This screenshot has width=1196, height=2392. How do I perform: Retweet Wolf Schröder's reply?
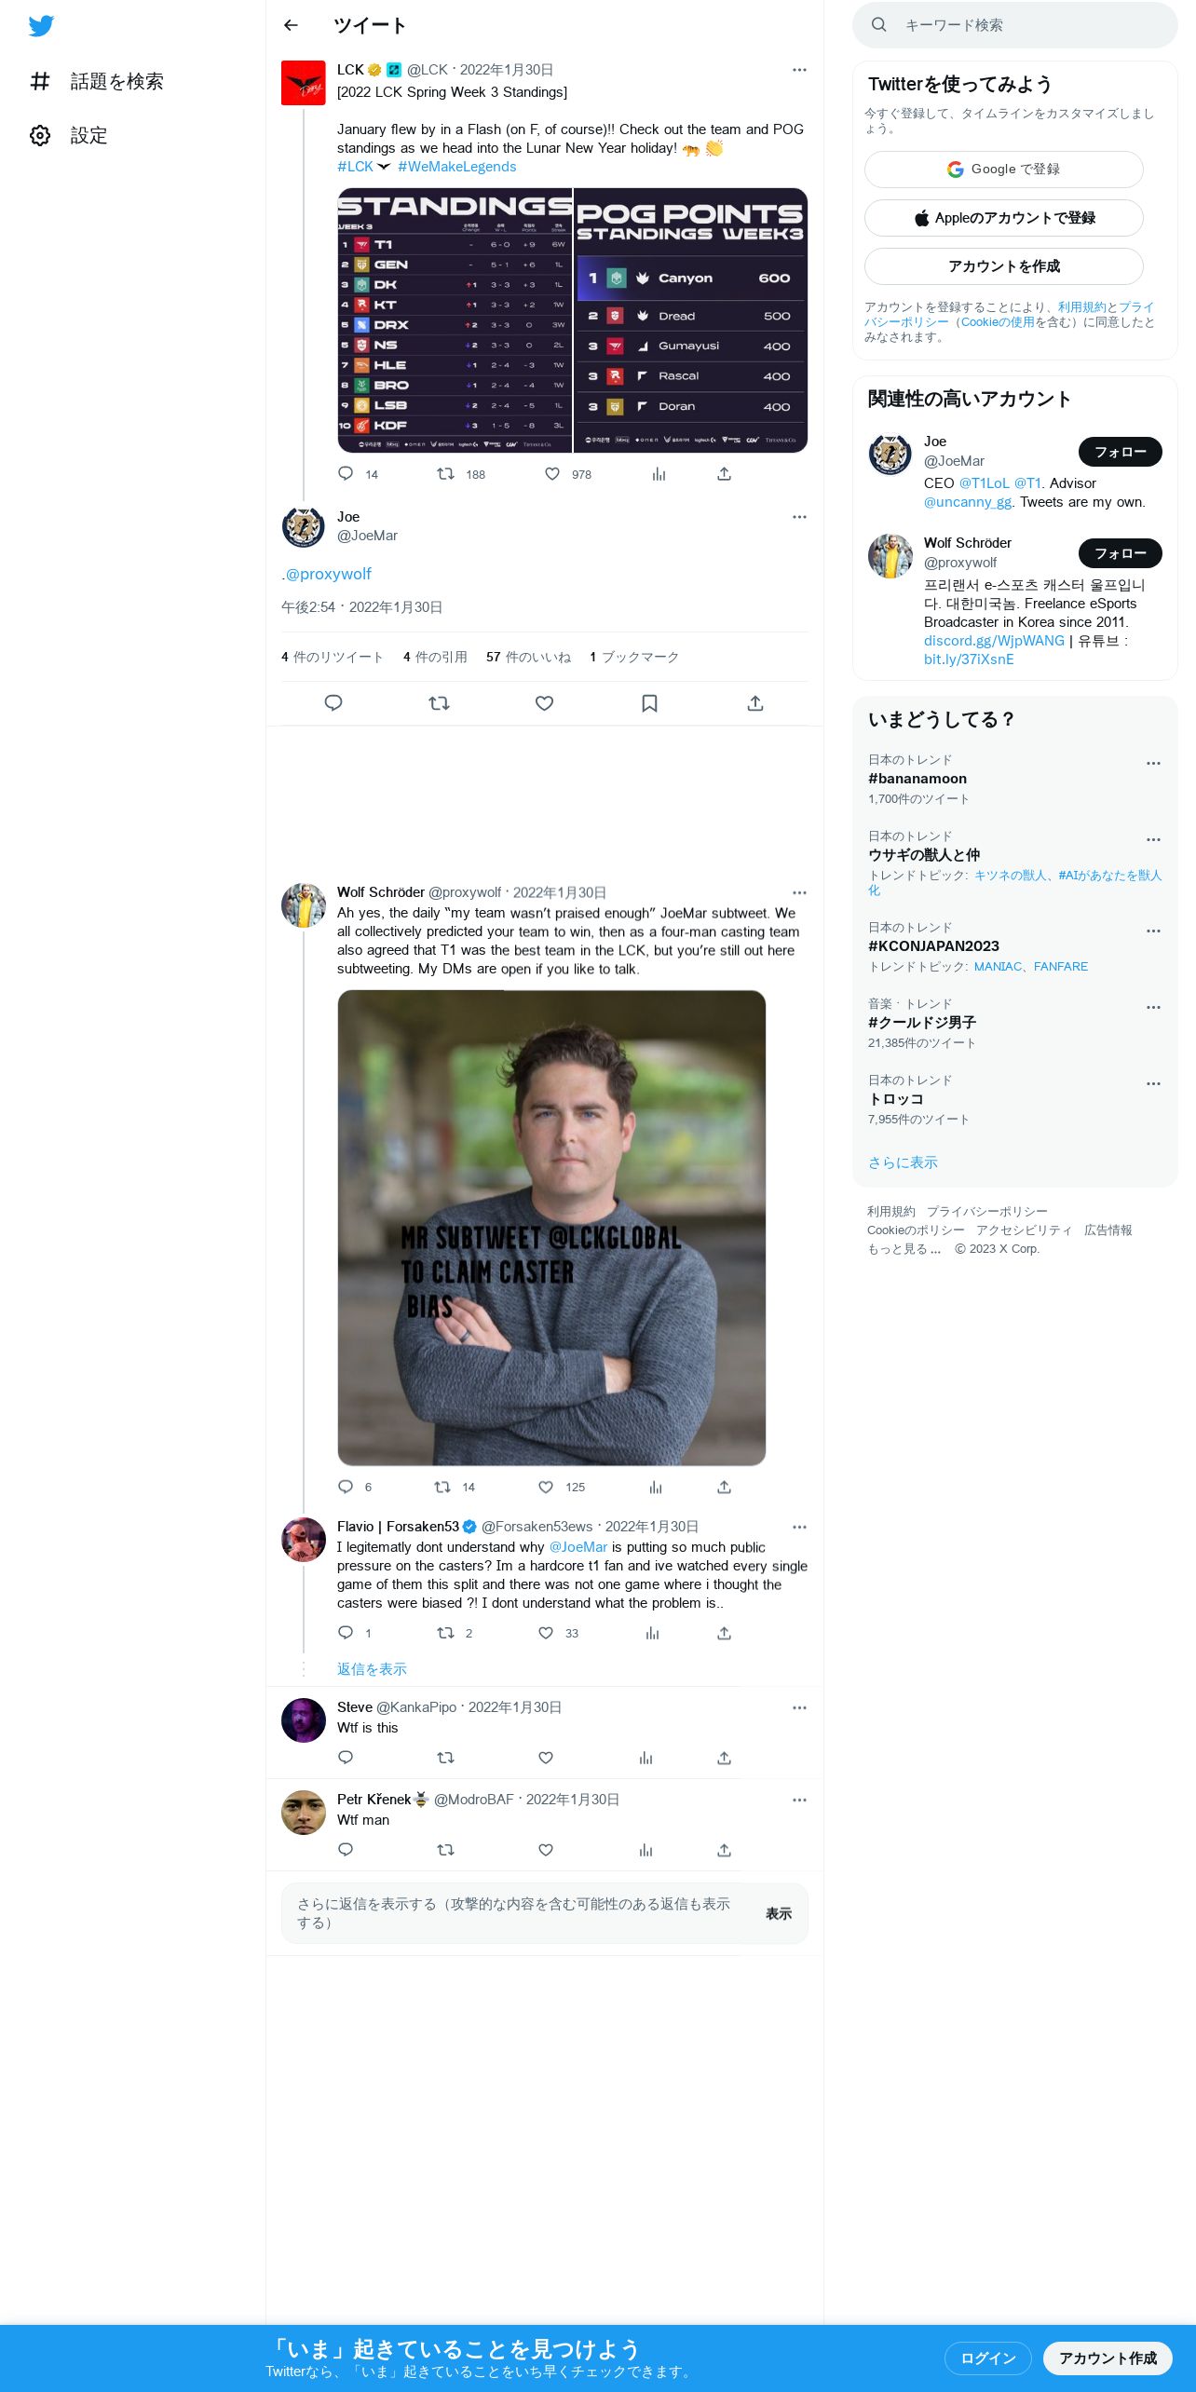(442, 1487)
